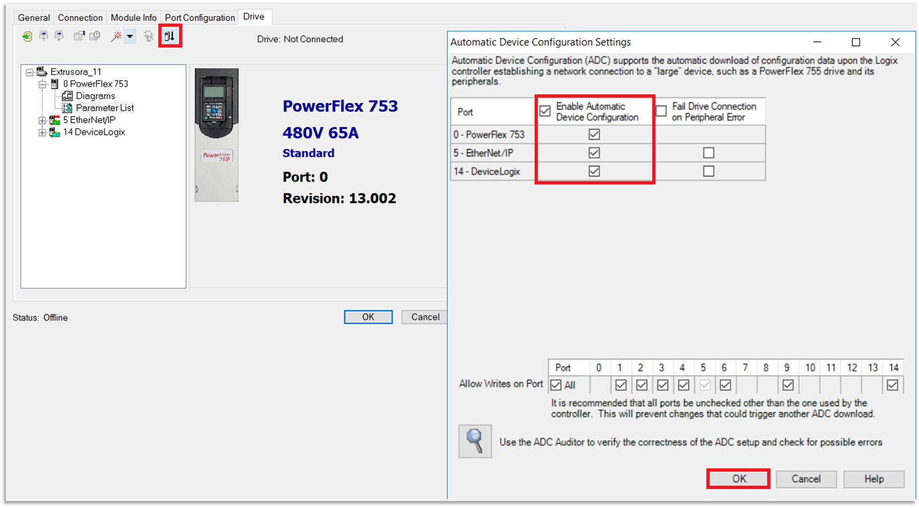The image size is (919, 508).
Task: Click the '0 - PowerFlex 753' port cell
Action: [493, 134]
